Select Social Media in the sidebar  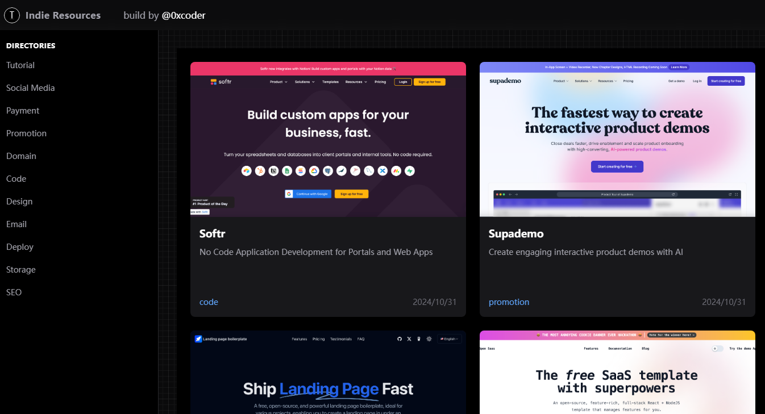[31, 88]
